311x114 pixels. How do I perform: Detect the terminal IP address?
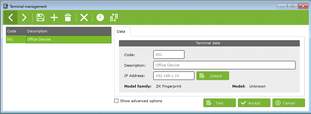click(213, 76)
